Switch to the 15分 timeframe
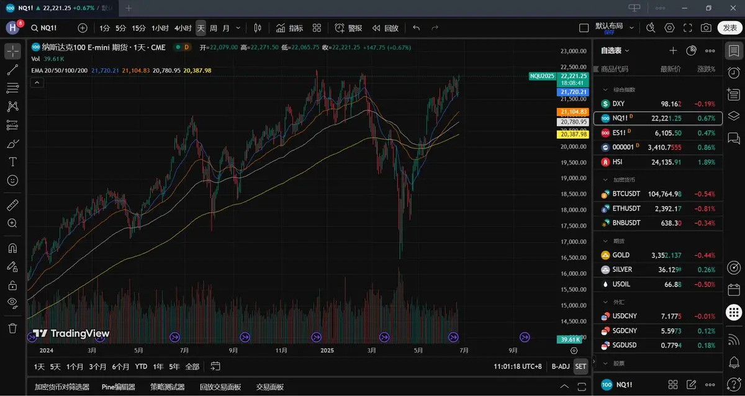 coord(138,28)
